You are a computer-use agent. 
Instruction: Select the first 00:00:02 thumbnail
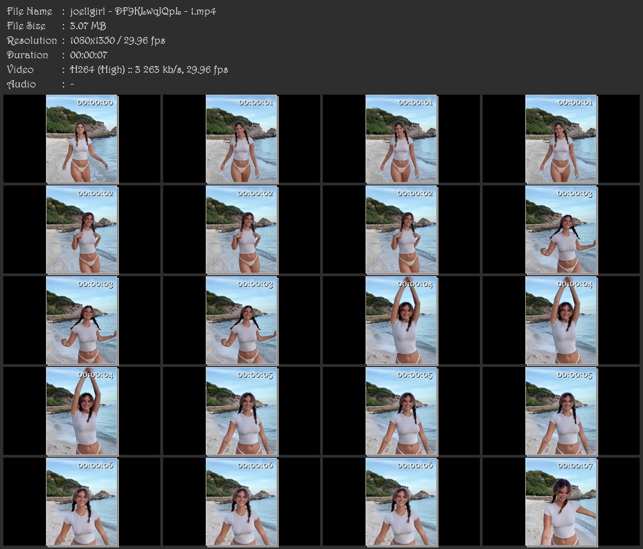(82, 230)
